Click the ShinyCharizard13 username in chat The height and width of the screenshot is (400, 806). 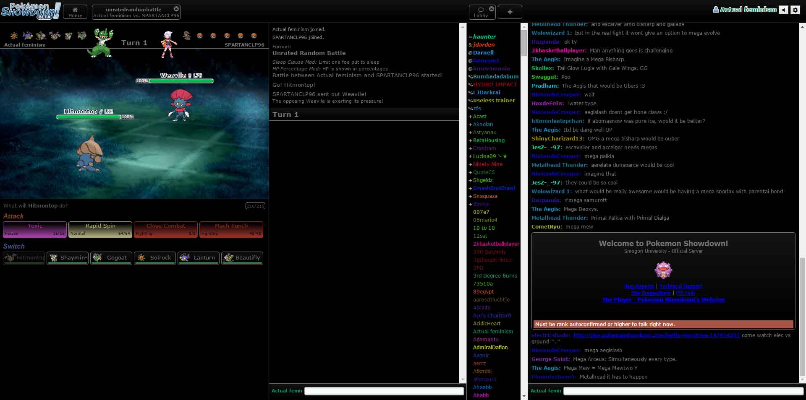(x=558, y=139)
